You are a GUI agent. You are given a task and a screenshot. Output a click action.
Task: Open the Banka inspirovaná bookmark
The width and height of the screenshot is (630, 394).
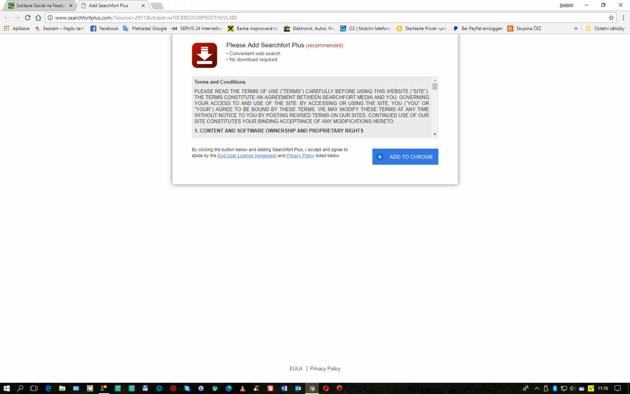point(253,28)
